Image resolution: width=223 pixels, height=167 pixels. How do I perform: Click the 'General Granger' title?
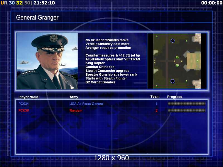(x=37, y=18)
